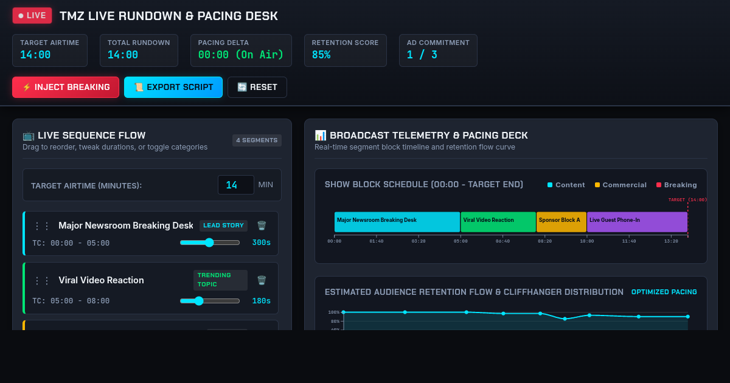The width and height of the screenshot is (730, 383).
Task: Click the Show Block Schedule heading
Action: [x=424, y=185]
